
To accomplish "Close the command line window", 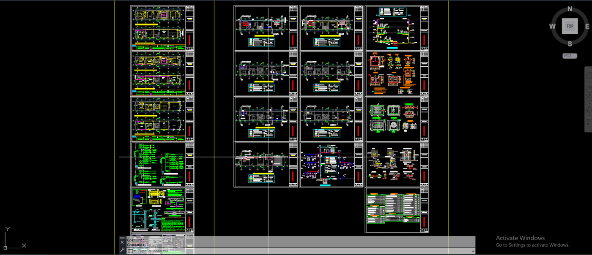I will click(122, 242).
